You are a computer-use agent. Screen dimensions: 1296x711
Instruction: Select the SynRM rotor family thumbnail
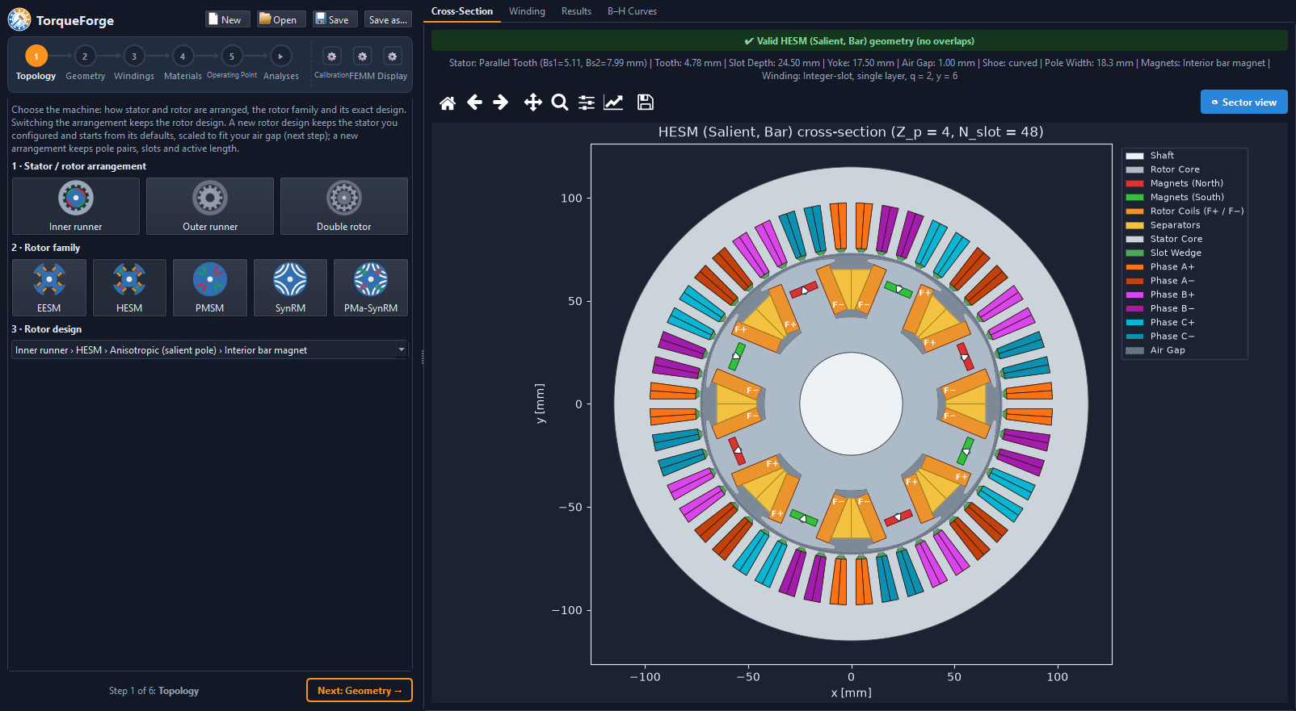coord(290,287)
